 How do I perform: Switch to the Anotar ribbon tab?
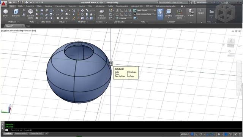(82, 6)
